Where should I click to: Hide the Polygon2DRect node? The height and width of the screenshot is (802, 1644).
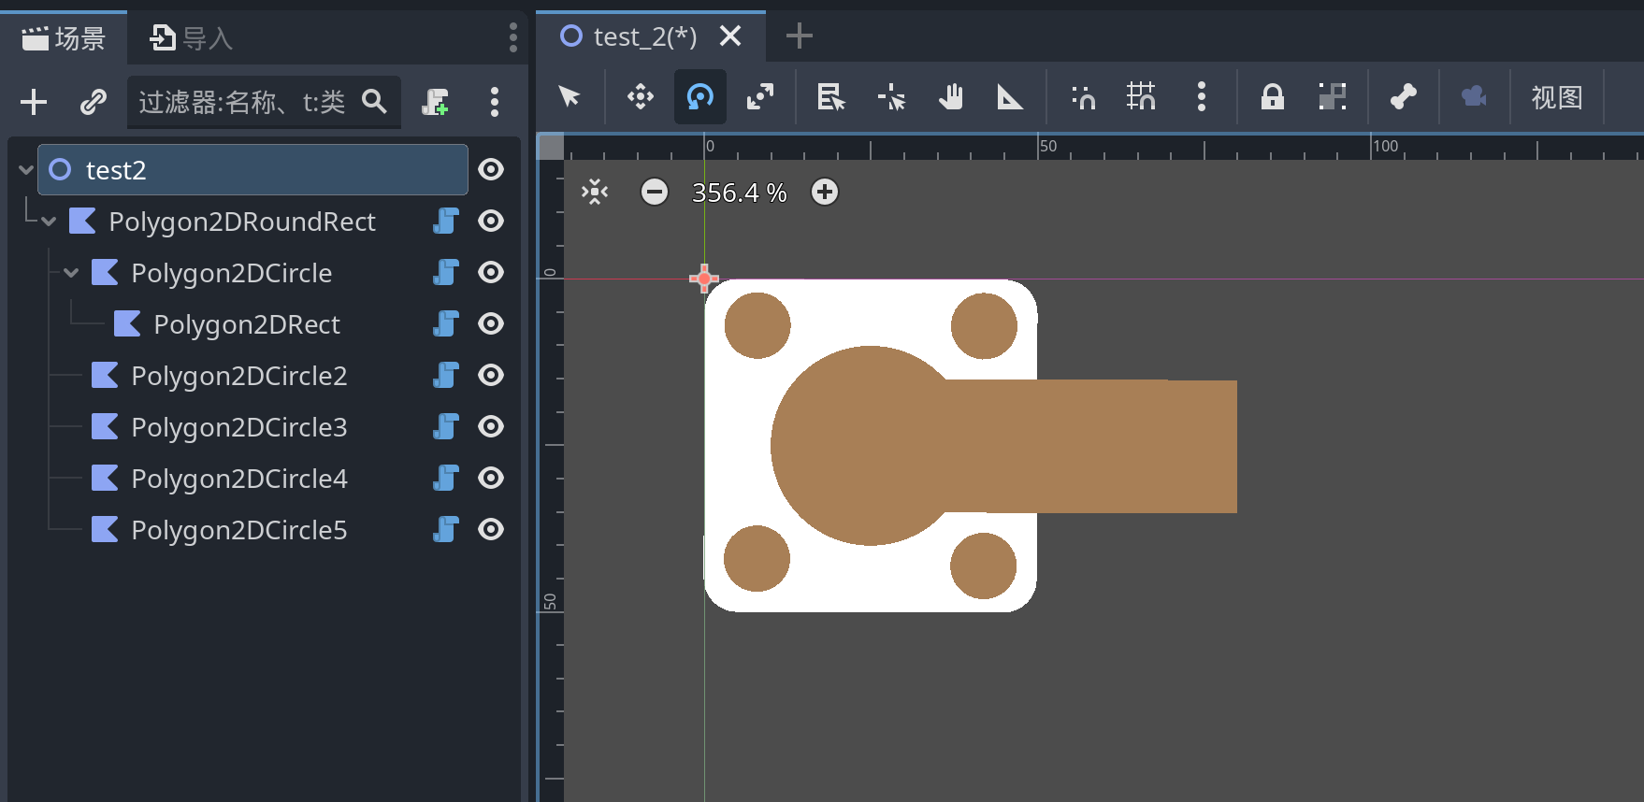coord(491,323)
